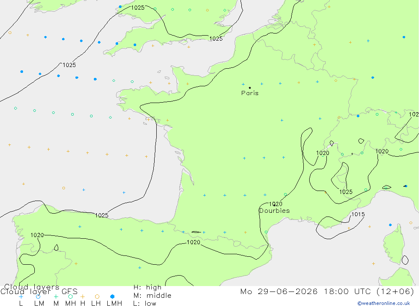Click the 'H: high' legend explanation

click(147, 287)
